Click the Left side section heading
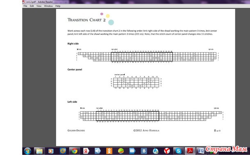 click(72, 102)
